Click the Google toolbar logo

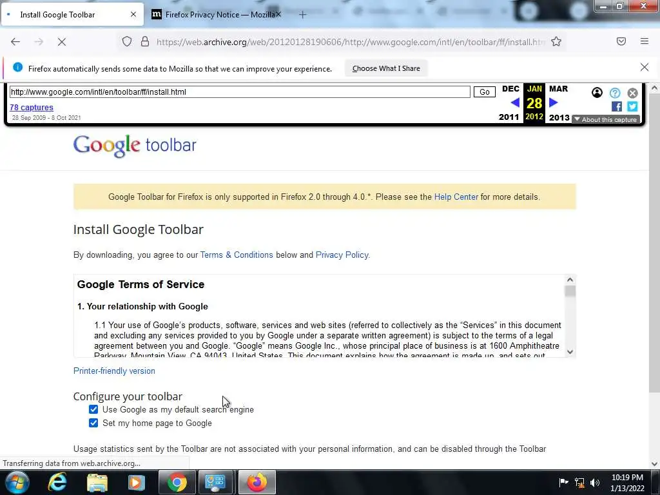pyautogui.click(x=135, y=146)
